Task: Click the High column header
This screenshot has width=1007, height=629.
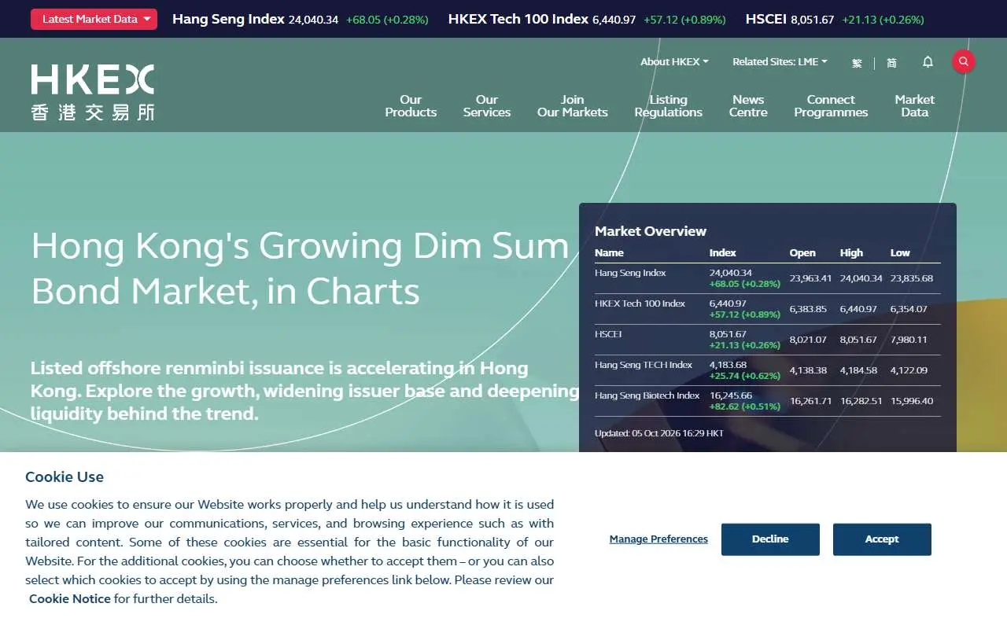Action: (x=851, y=253)
